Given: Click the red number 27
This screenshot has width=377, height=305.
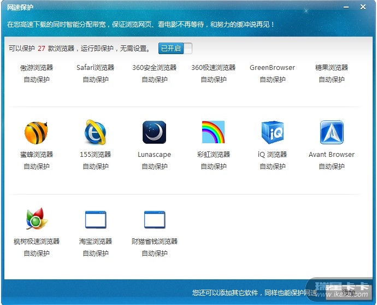Looking at the screenshot, I should [x=42, y=49].
